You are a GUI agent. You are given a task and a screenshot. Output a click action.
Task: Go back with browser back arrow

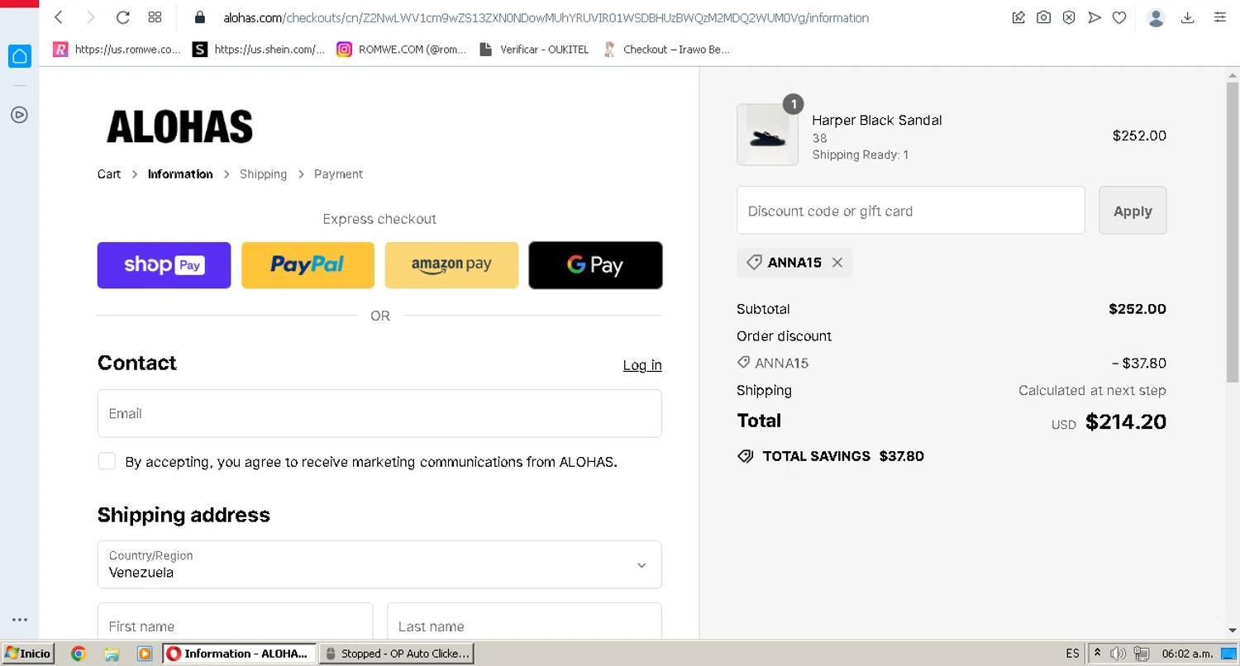pyautogui.click(x=59, y=17)
